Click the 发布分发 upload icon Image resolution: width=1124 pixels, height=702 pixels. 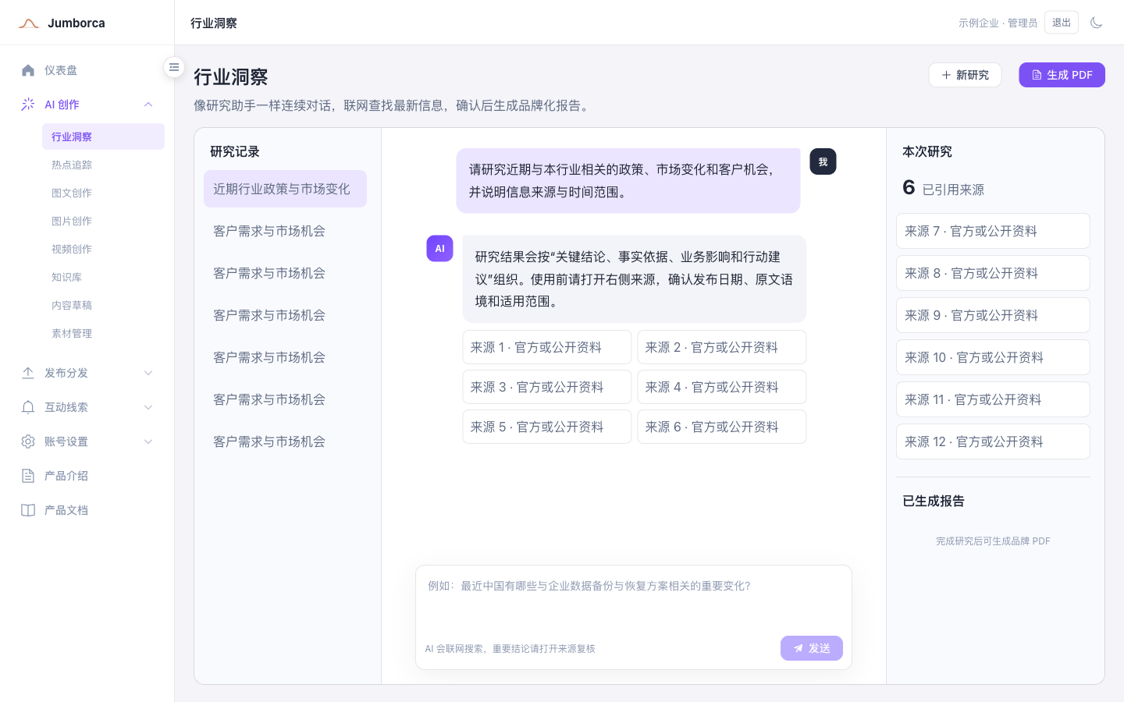[x=28, y=373]
